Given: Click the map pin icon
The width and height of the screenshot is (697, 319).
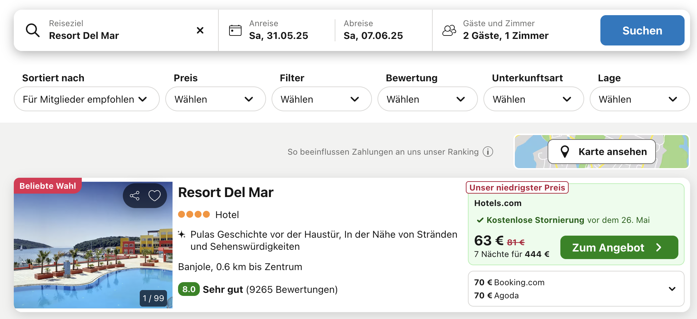Looking at the screenshot, I should point(565,152).
